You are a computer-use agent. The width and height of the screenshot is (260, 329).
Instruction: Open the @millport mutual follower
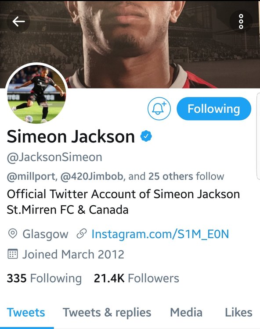(31, 176)
